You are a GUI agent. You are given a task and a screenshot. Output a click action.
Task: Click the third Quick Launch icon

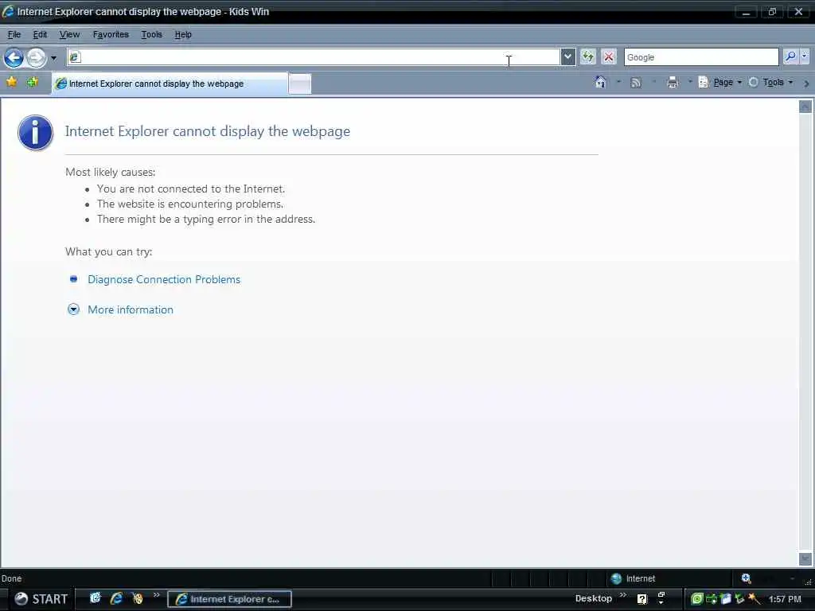tap(137, 598)
